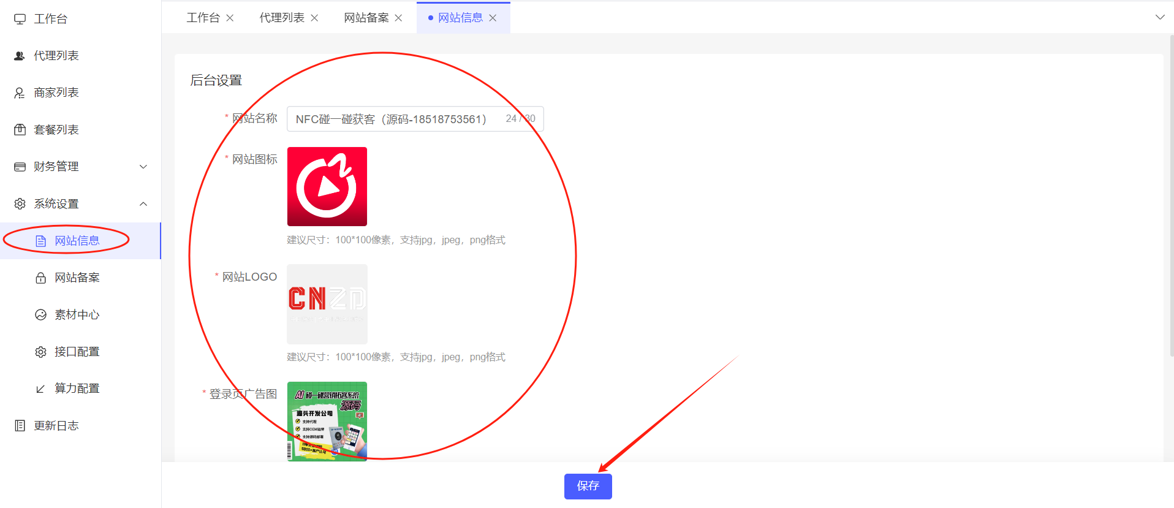Close the 代理列表 tab
This screenshot has height=508, width=1174.
314,18
